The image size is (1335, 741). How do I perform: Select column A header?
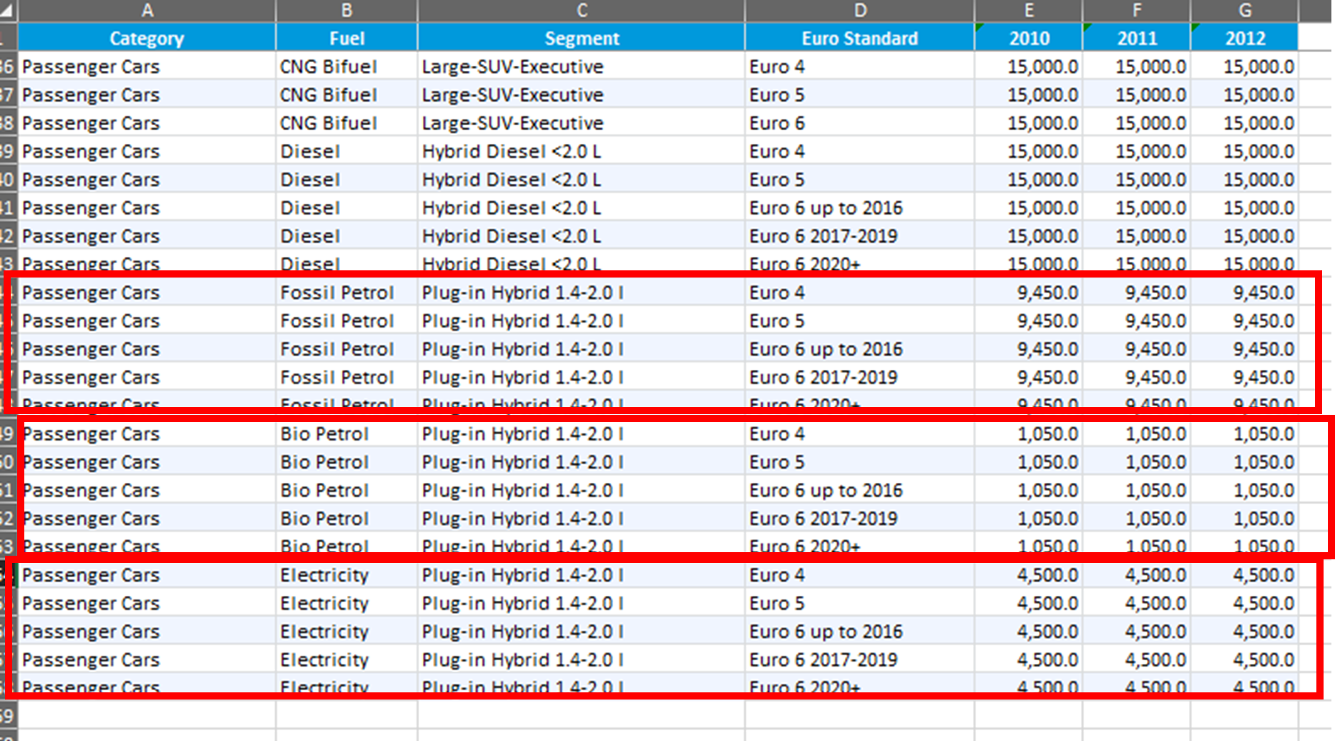tap(147, 10)
